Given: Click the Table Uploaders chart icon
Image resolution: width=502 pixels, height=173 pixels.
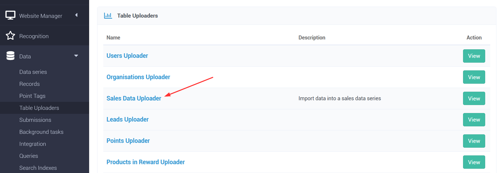Looking at the screenshot, I should tap(108, 15).
